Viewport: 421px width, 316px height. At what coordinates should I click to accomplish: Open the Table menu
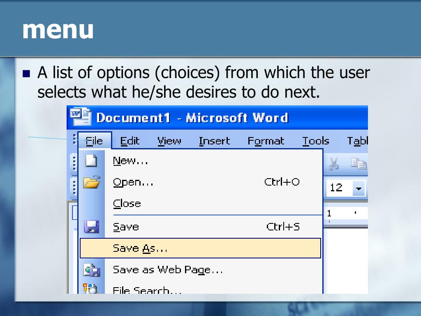[x=357, y=141]
